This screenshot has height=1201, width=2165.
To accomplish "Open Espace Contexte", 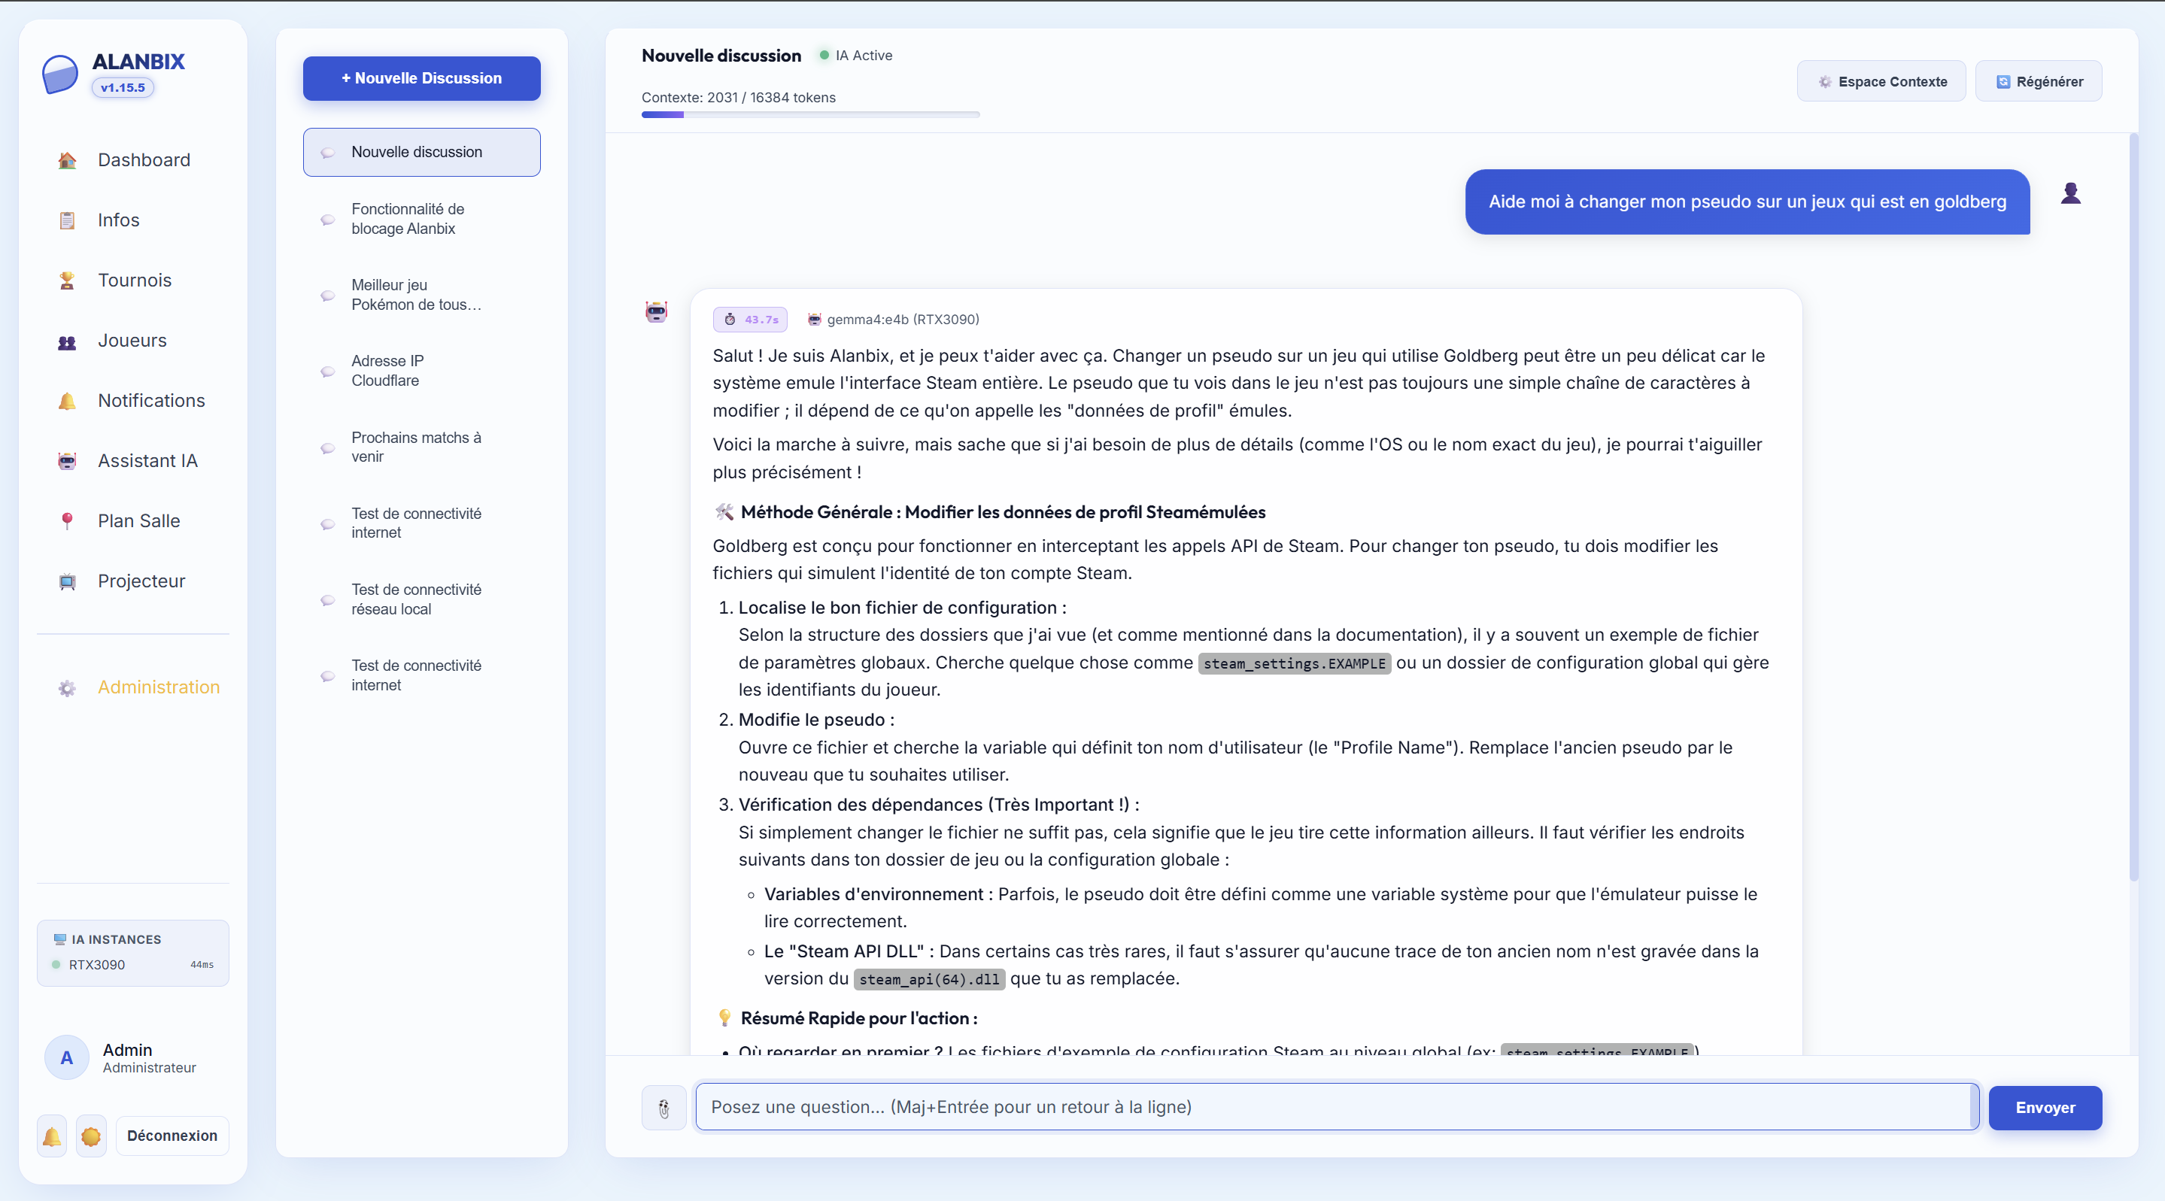I will click(1881, 81).
